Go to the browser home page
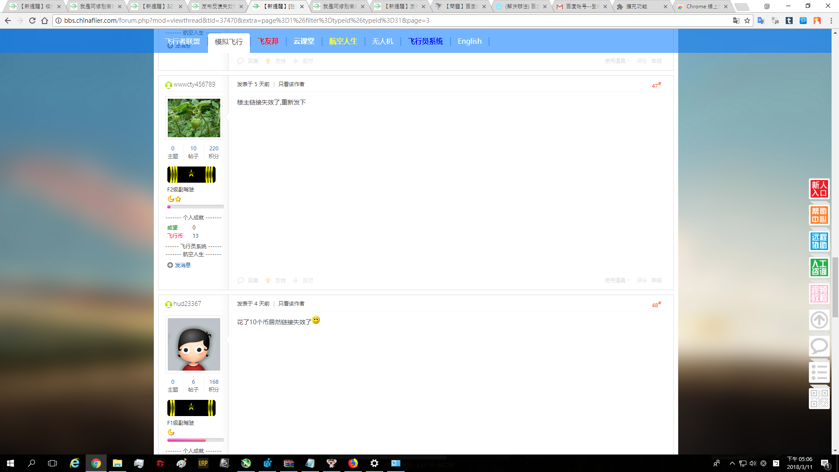This screenshot has width=839, height=472. [45, 21]
